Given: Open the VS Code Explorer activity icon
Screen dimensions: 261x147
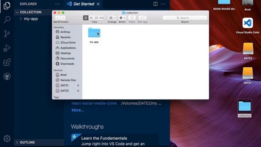Looking at the screenshot, I should pos(7,6).
